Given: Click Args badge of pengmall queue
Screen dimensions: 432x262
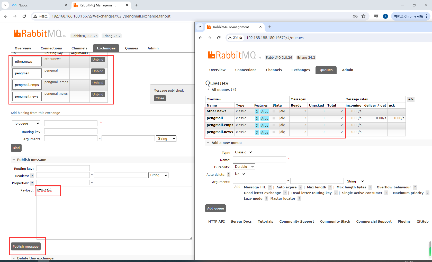Looking at the screenshot, I should pos(265,118).
